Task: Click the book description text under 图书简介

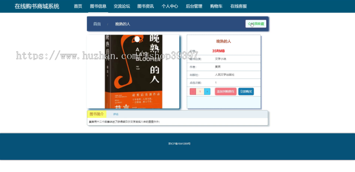Action: 124,122
